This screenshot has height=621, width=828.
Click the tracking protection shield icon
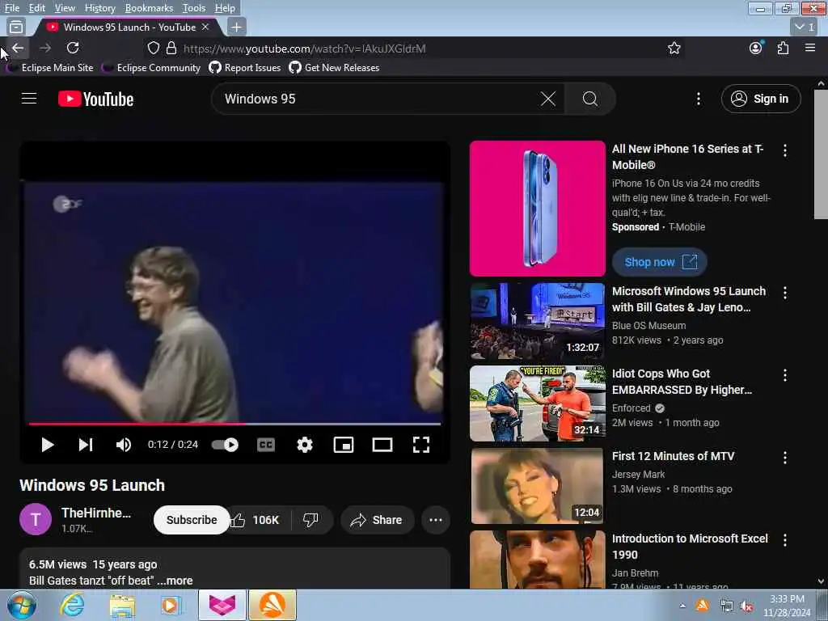154,48
